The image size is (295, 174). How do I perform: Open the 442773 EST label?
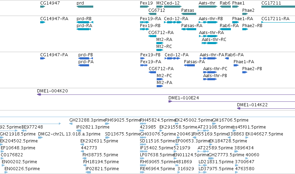[89, 148]
